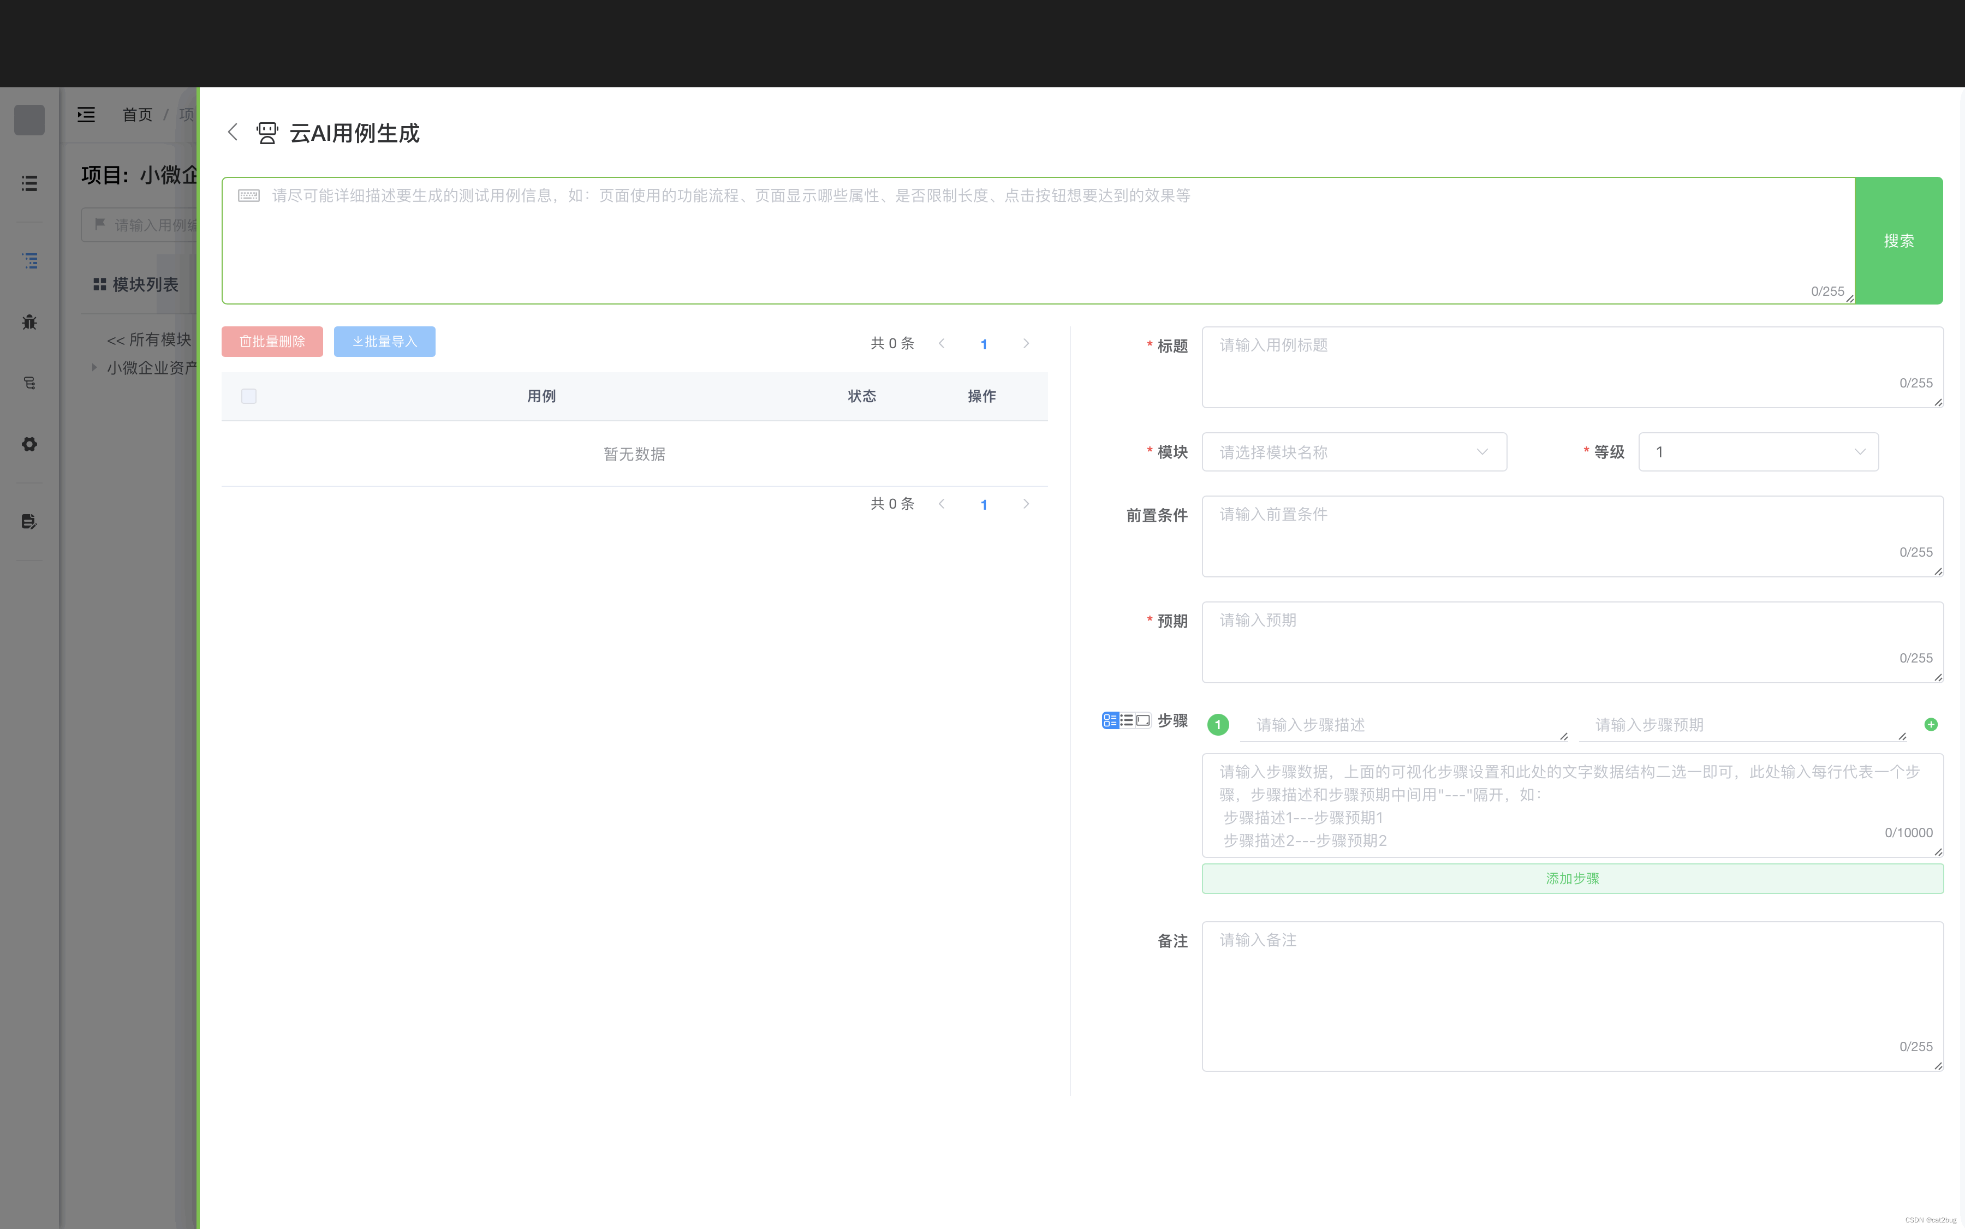Focus the 标题 case title input
Viewport: 1965px width, 1229px height.
pos(1573,367)
